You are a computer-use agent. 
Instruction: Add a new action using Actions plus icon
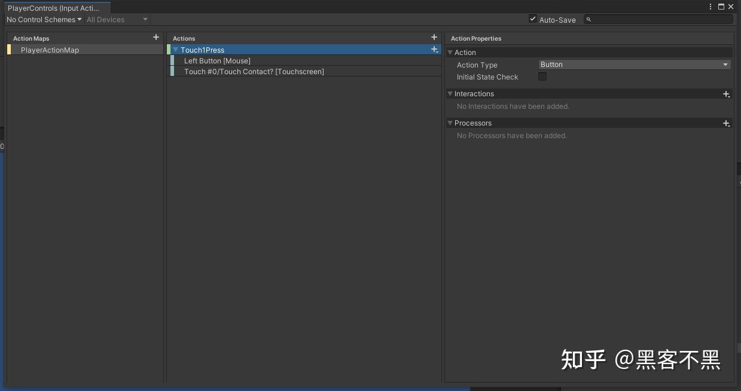click(x=434, y=38)
